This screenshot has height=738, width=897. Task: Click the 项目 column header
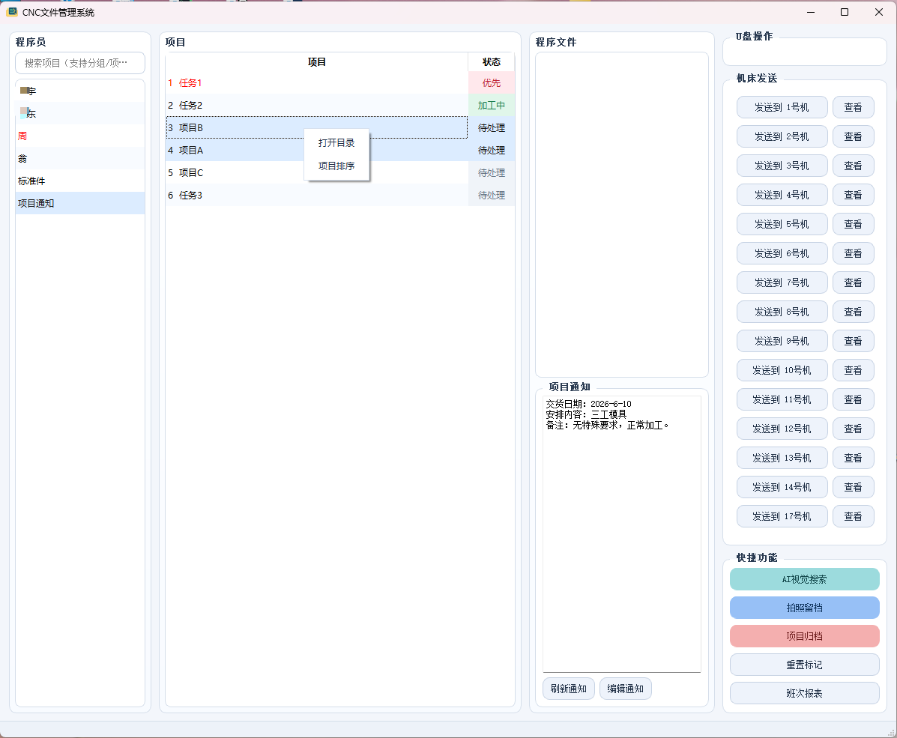pos(317,61)
